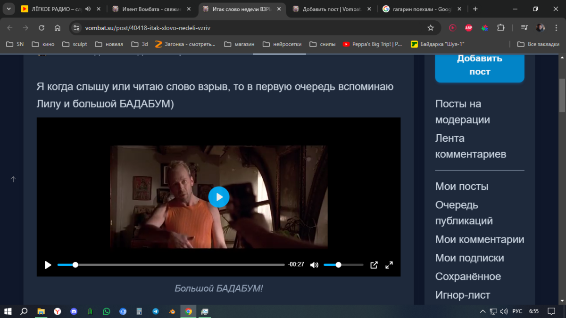Open the Adblock Plus extension
566x318 pixels.
point(469,28)
